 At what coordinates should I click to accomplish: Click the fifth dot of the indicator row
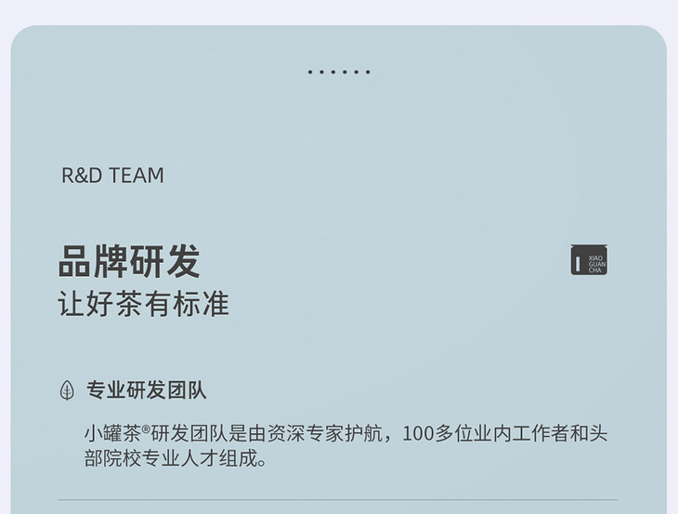[357, 72]
